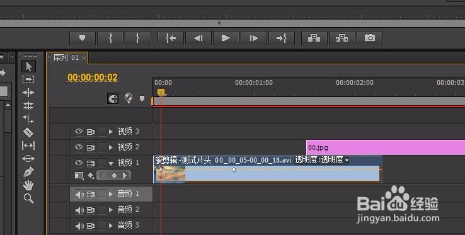Click scroll-up arrow in left panel
The height and width of the screenshot is (235, 465).
pyautogui.click(x=8, y=105)
